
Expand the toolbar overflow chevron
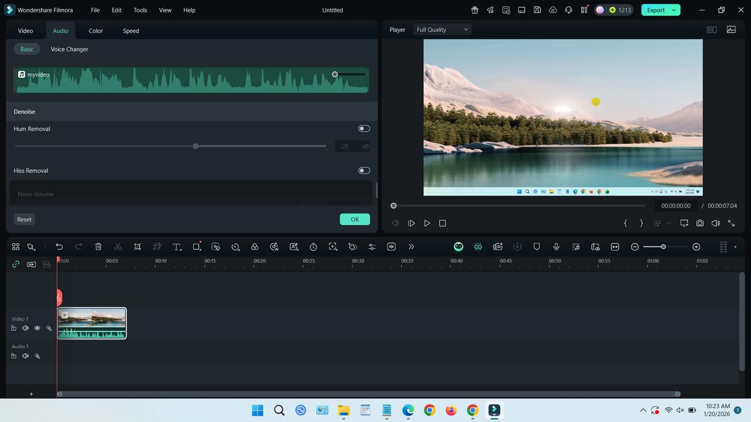click(411, 246)
